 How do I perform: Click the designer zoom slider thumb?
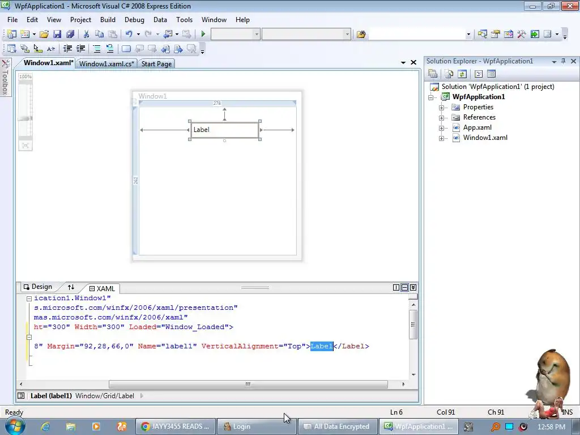25,118
